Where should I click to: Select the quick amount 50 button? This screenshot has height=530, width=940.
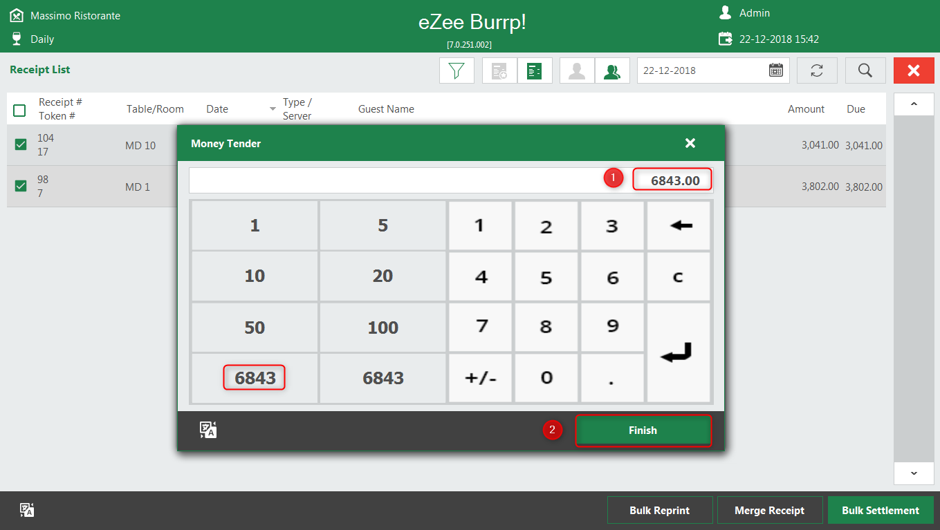(x=255, y=327)
